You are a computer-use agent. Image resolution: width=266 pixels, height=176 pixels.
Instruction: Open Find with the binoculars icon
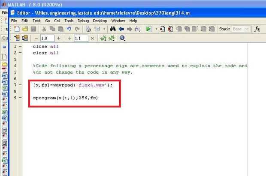point(113,29)
